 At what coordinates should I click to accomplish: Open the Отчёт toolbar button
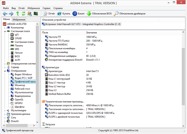(x=49, y=14)
